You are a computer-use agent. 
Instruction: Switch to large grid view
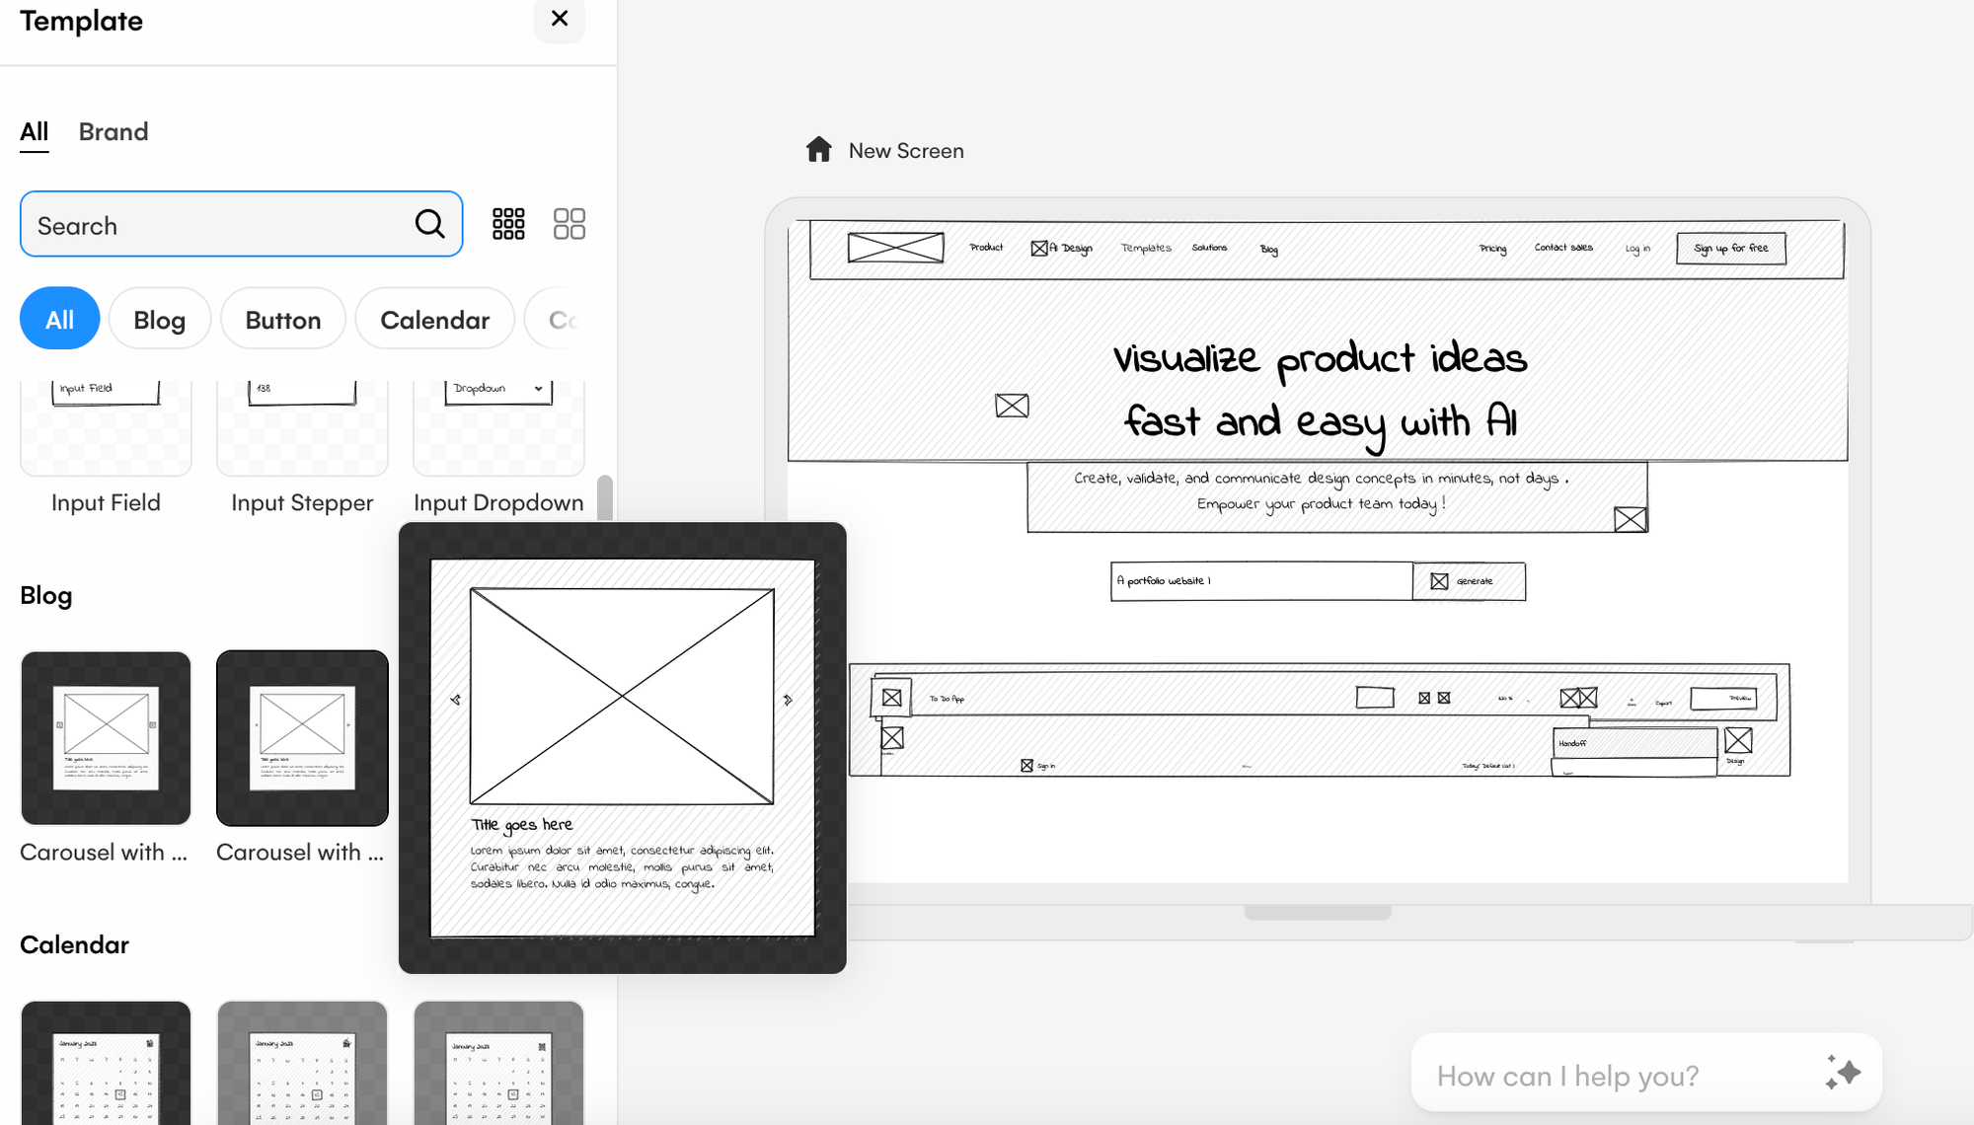tap(569, 224)
